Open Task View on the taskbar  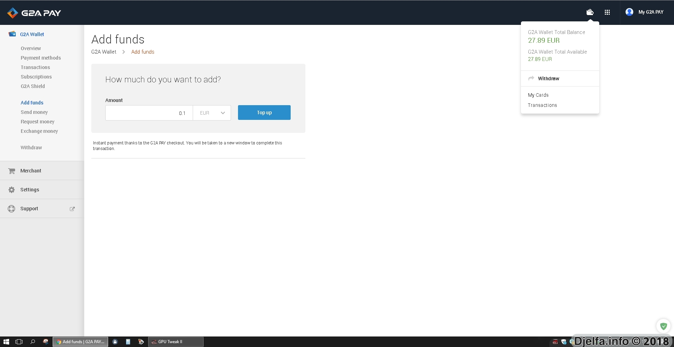pyautogui.click(x=19, y=342)
